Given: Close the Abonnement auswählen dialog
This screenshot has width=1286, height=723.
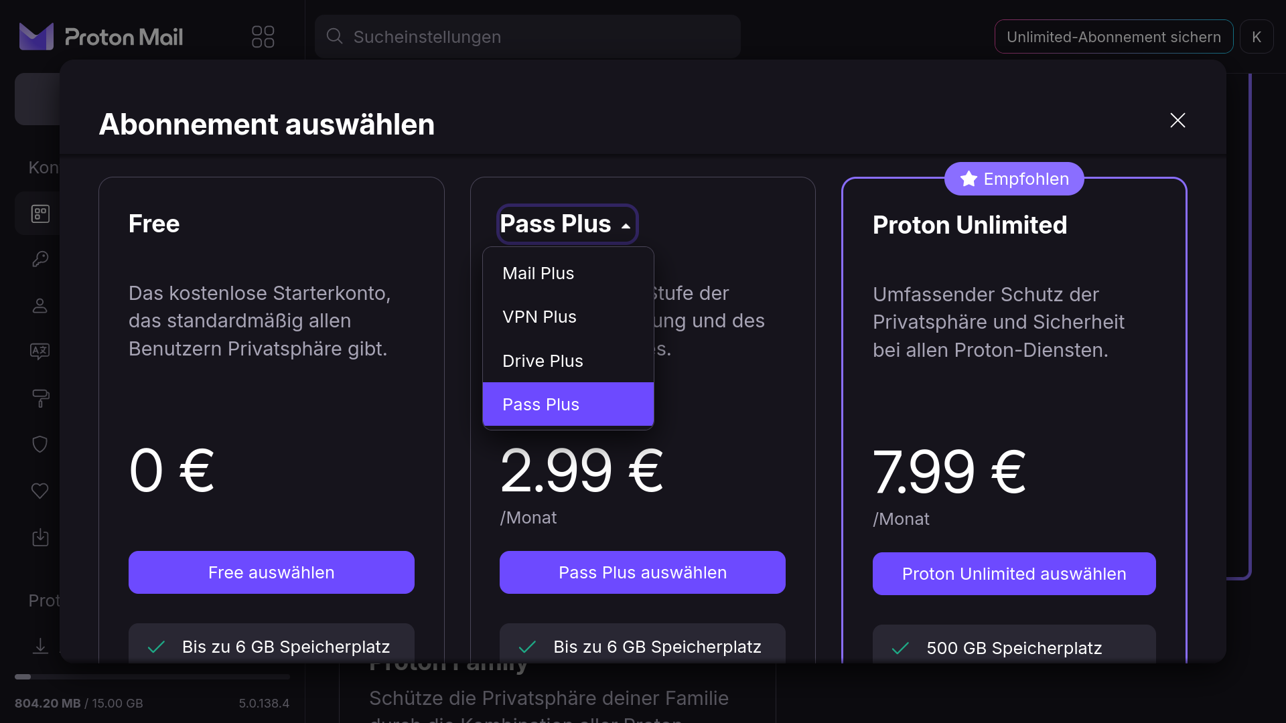Looking at the screenshot, I should coord(1177,120).
